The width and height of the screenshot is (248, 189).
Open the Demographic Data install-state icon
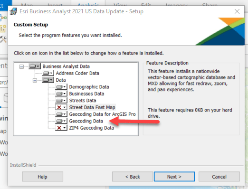(x=61, y=87)
